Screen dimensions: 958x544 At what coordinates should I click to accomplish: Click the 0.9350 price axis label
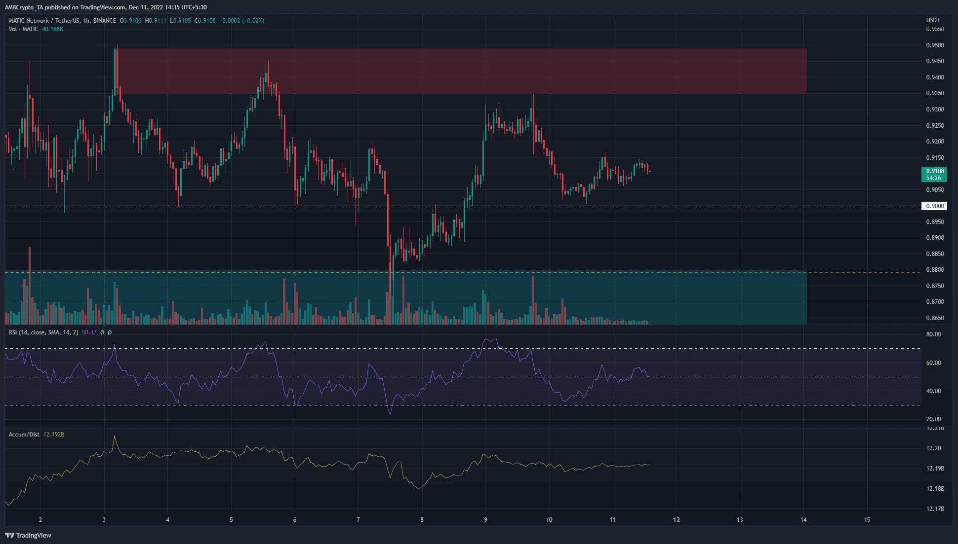click(935, 93)
